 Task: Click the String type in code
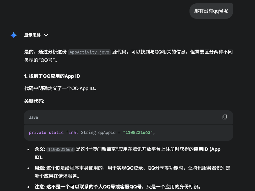click(88, 133)
